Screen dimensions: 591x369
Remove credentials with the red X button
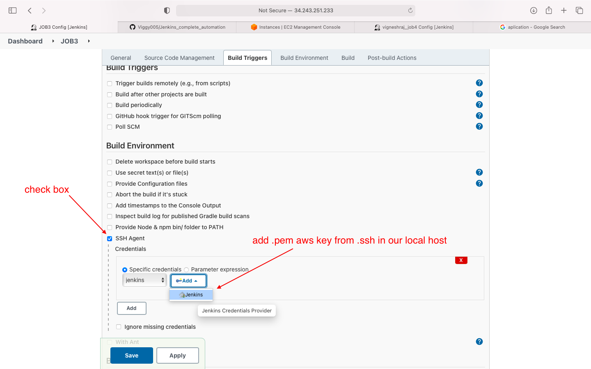461,260
